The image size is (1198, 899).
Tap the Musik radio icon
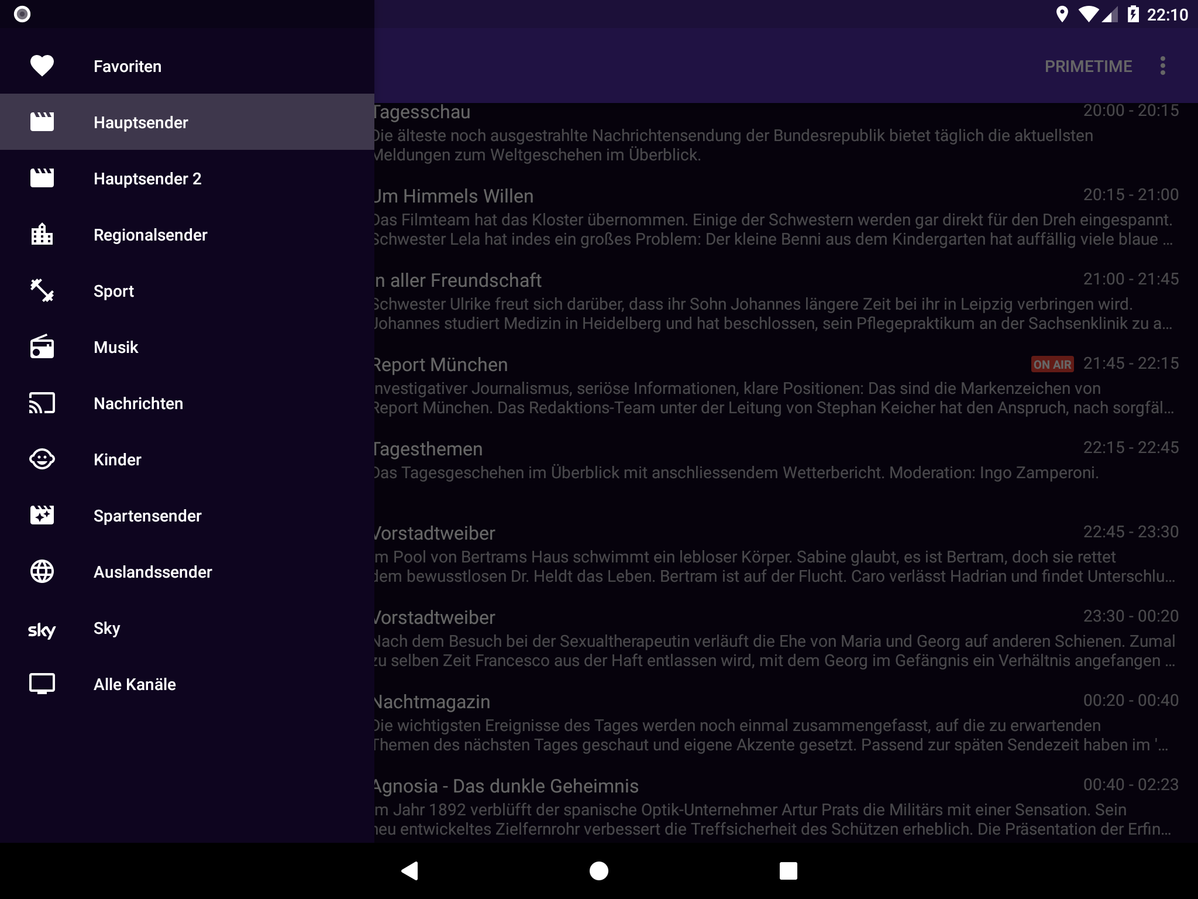pyautogui.click(x=42, y=347)
